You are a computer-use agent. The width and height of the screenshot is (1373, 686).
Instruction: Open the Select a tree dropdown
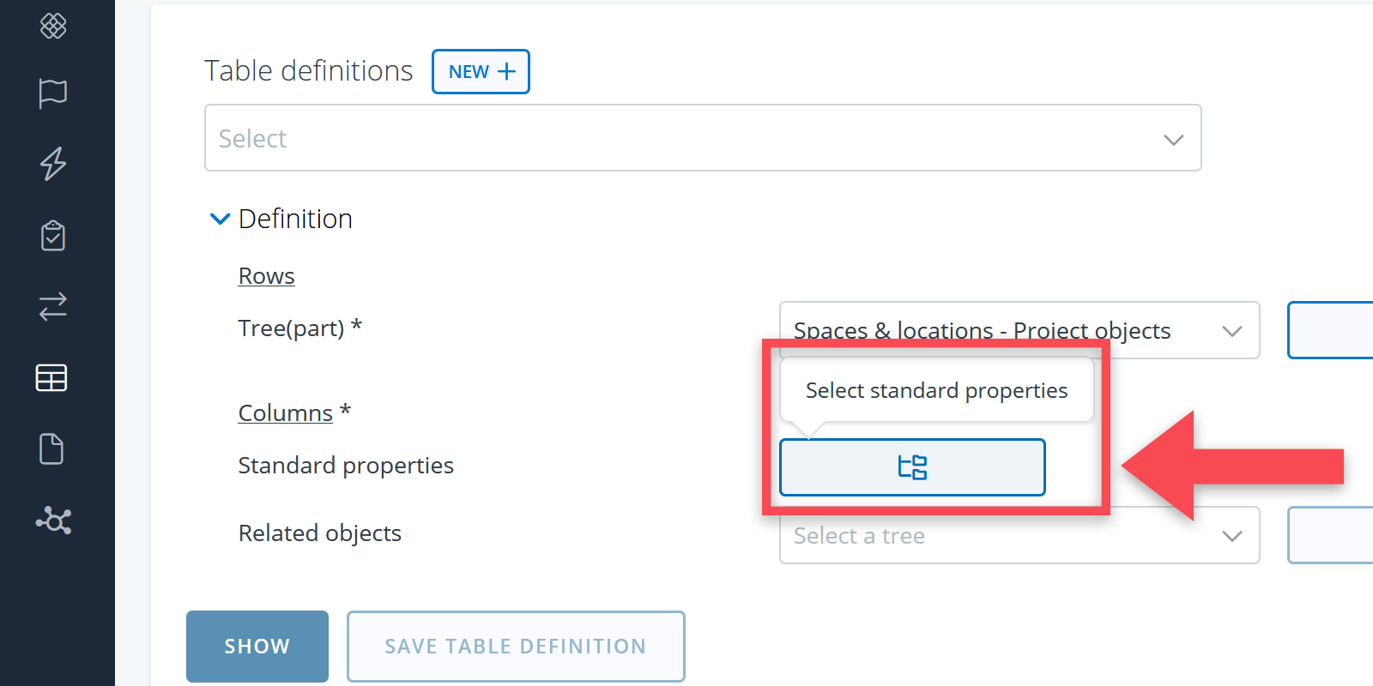click(1019, 536)
